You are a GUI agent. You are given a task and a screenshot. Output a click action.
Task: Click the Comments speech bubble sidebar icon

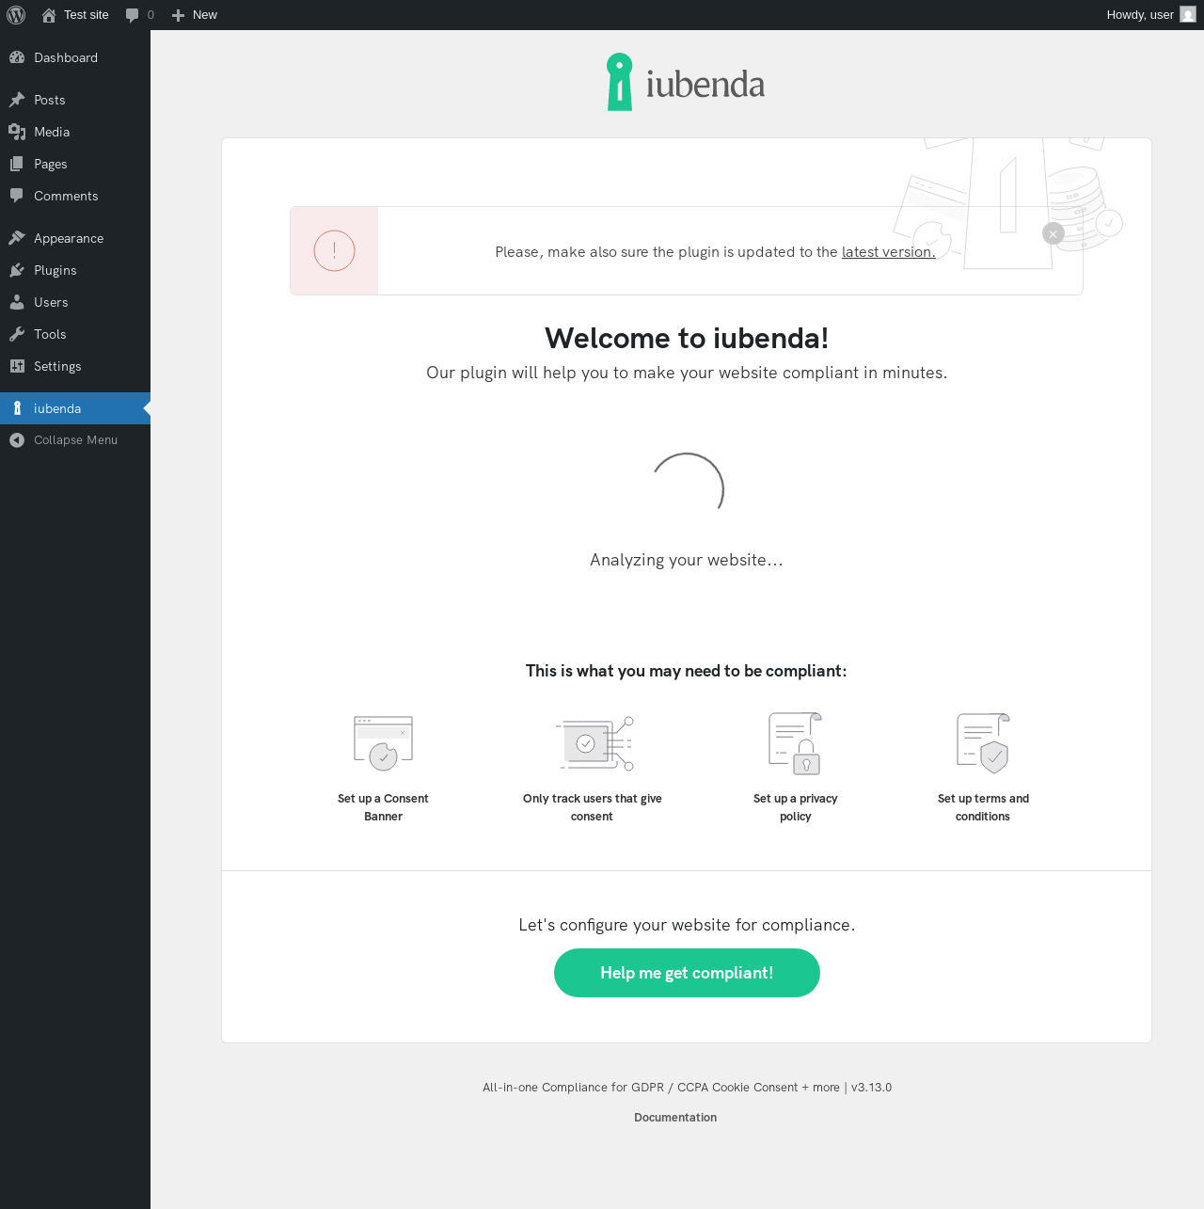(x=17, y=196)
